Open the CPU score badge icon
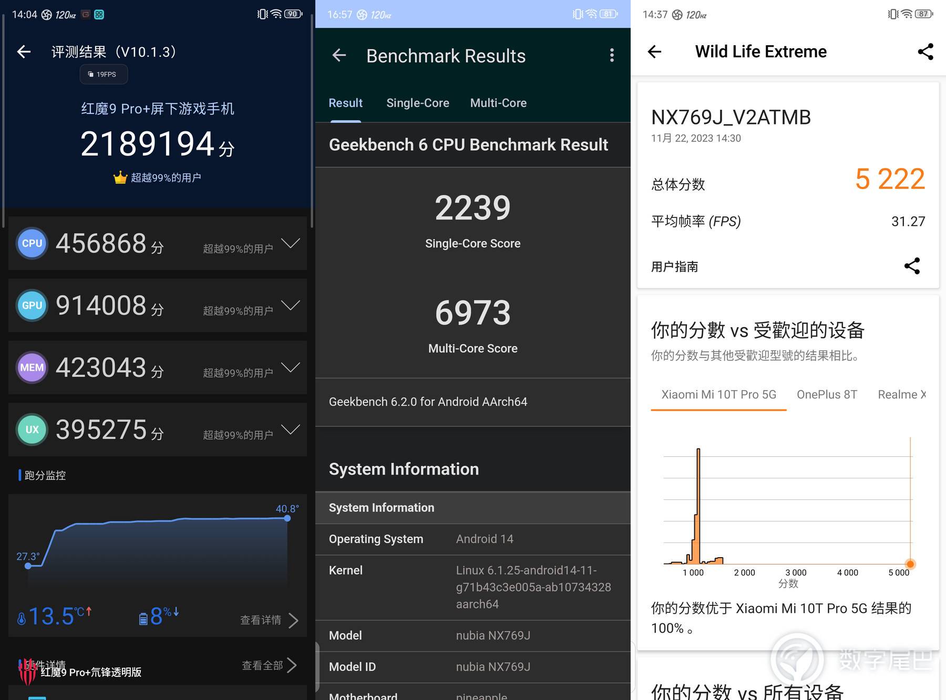 point(32,243)
